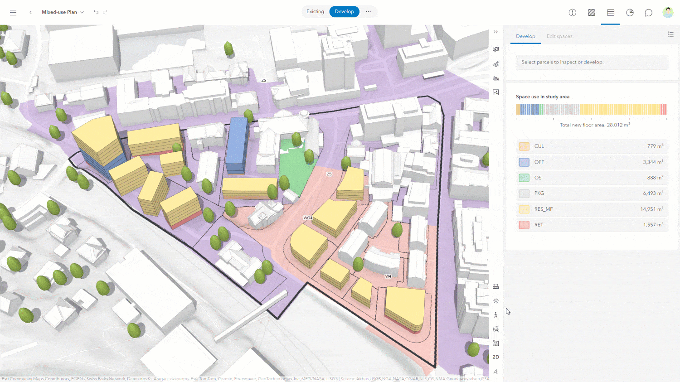Open the basemap picker icon
The image size is (680, 382).
pyautogui.click(x=495, y=92)
